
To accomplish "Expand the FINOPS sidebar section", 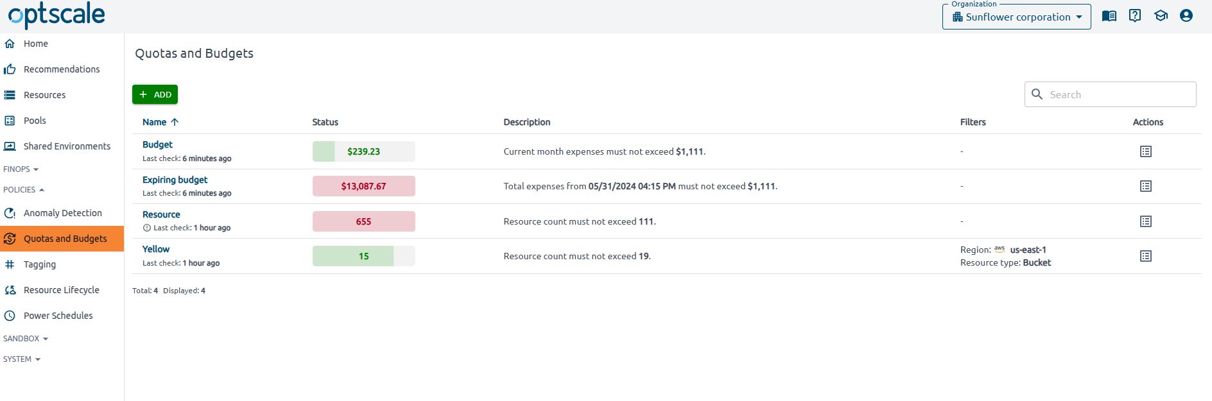I will click(x=21, y=169).
